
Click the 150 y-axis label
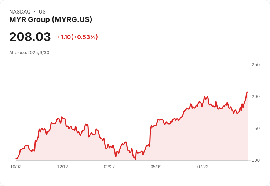(x=255, y=129)
